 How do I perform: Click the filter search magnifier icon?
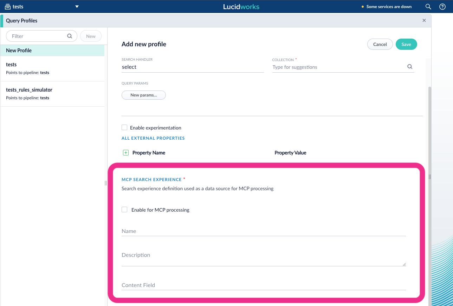(x=70, y=36)
